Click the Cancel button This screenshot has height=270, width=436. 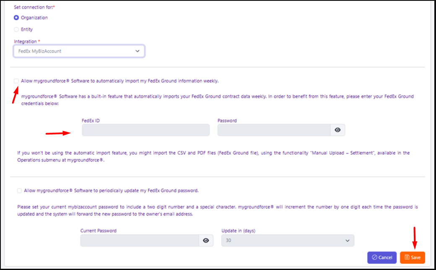(382, 257)
